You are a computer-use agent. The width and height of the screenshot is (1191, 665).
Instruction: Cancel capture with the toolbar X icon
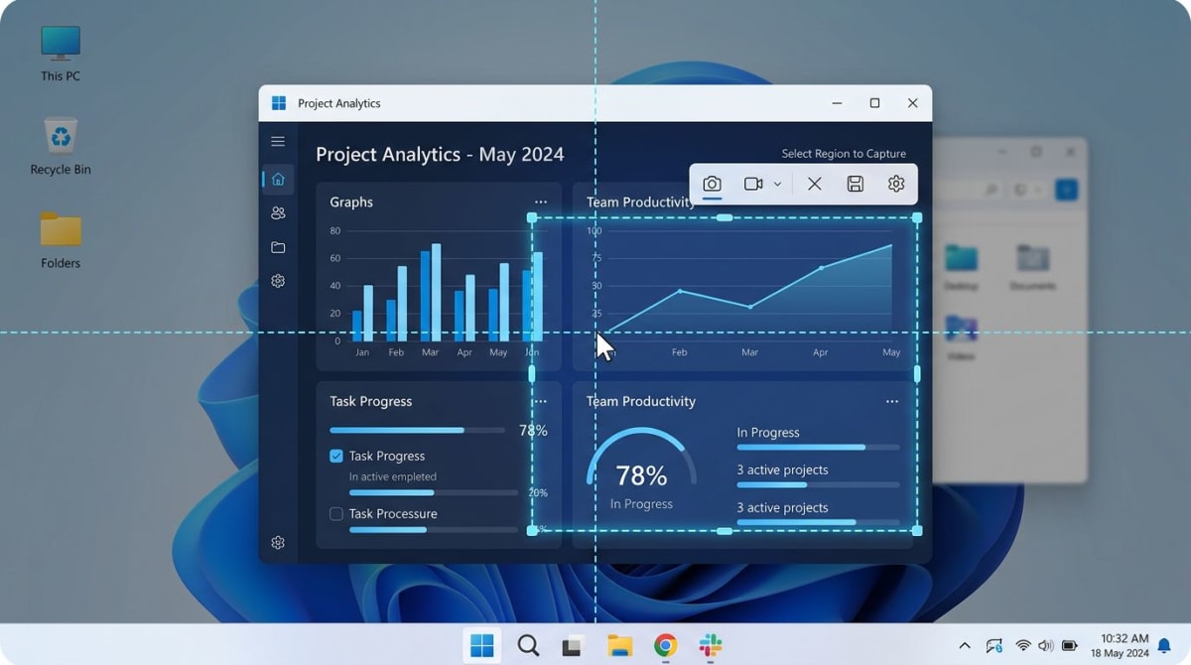[814, 184]
